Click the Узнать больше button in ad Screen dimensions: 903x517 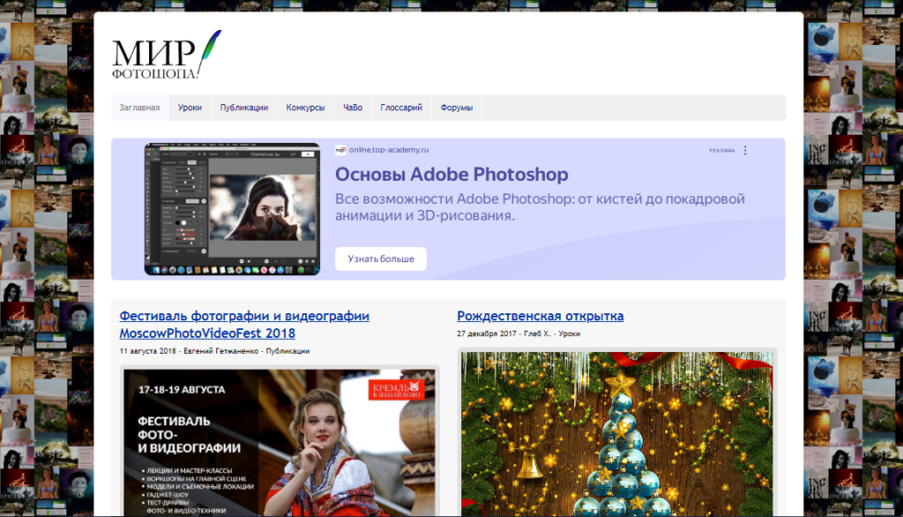point(381,258)
